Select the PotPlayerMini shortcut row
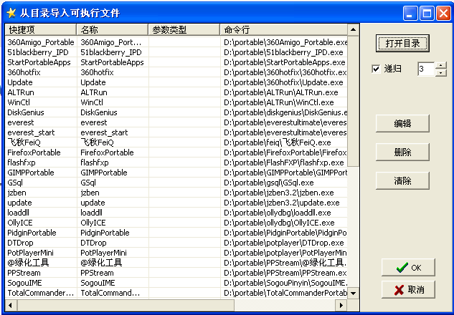 click(x=176, y=253)
